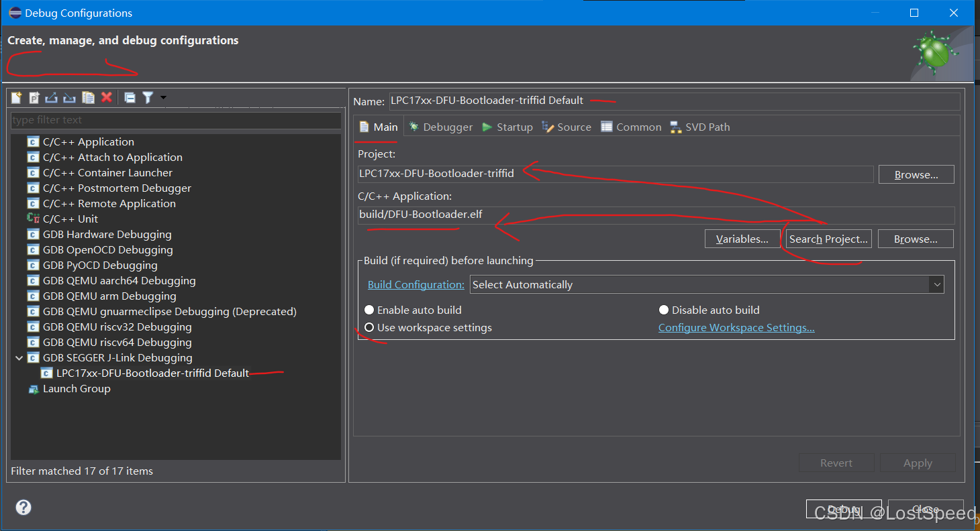Click the Close button of the dialog
The width and height of the screenshot is (980, 531).
click(926, 509)
